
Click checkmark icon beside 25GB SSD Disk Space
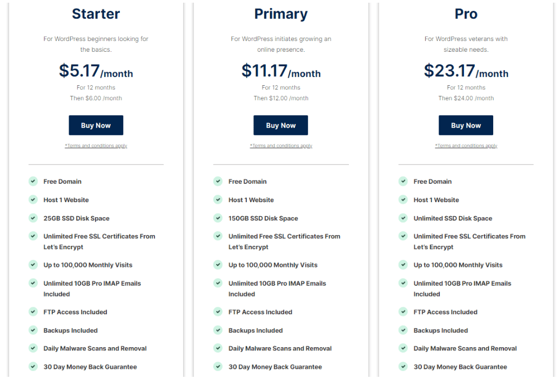[x=33, y=218]
